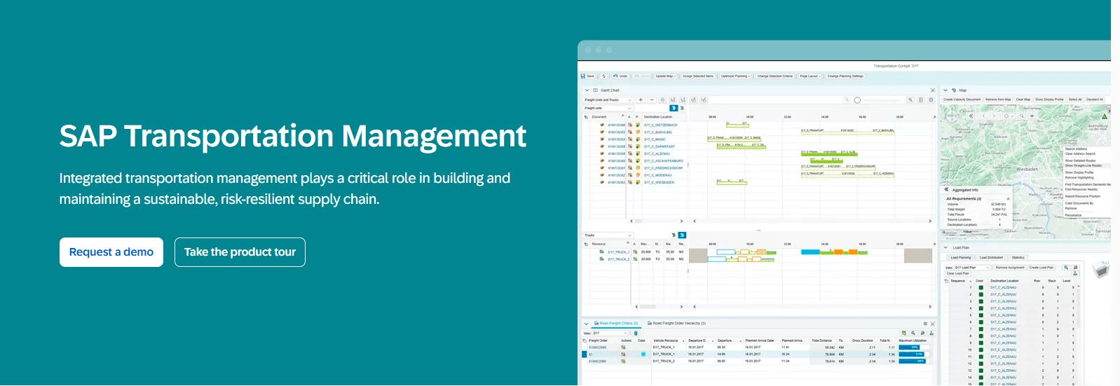Viewport: 1120px width, 386px height.
Task: Open document 4100135360 link
Action: 617,161
